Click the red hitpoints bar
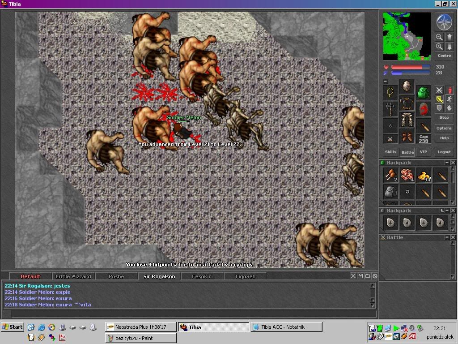Image resolution: width=458 pixels, height=344 pixels. [x=411, y=67]
